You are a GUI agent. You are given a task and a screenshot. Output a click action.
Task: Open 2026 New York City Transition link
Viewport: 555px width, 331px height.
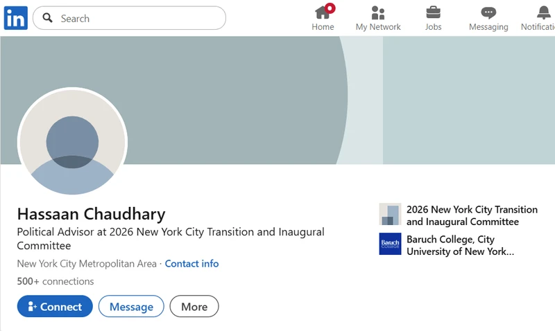(x=472, y=215)
